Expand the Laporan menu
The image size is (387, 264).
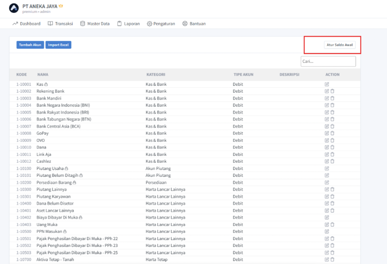click(x=128, y=24)
